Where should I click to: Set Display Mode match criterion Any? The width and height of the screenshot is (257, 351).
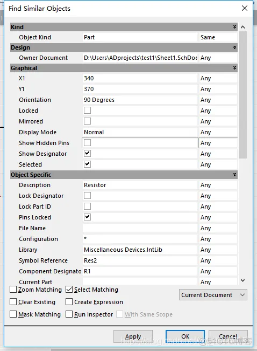pyautogui.click(x=218, y=132)
